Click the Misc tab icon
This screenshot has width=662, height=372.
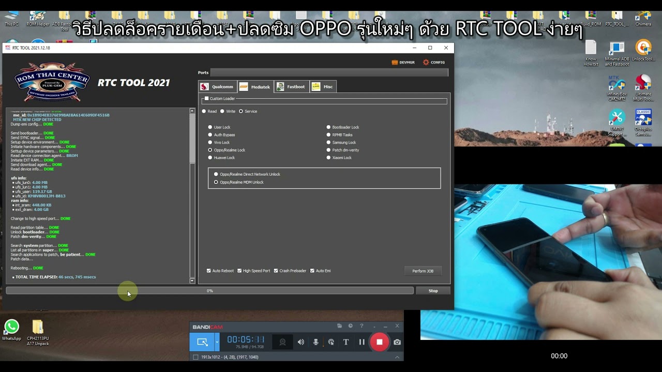coord(316,87)
